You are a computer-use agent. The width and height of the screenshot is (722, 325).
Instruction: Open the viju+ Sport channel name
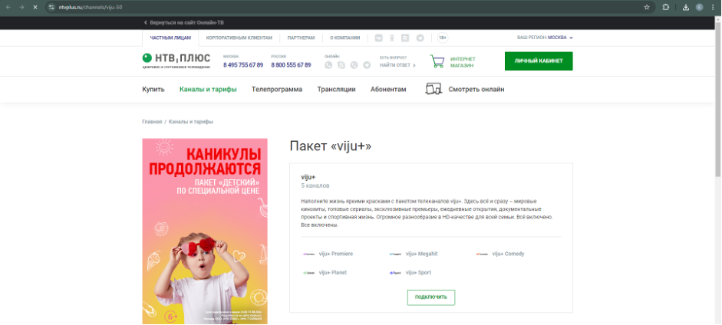click(418, 273)
